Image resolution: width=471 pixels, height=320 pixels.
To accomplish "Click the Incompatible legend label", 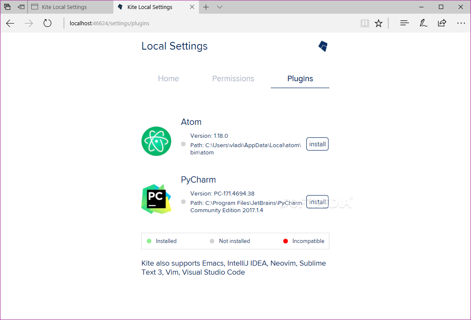I will tap(308, 241).
